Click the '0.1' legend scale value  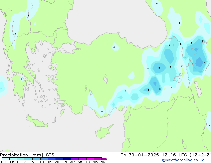tap(4, 162)
